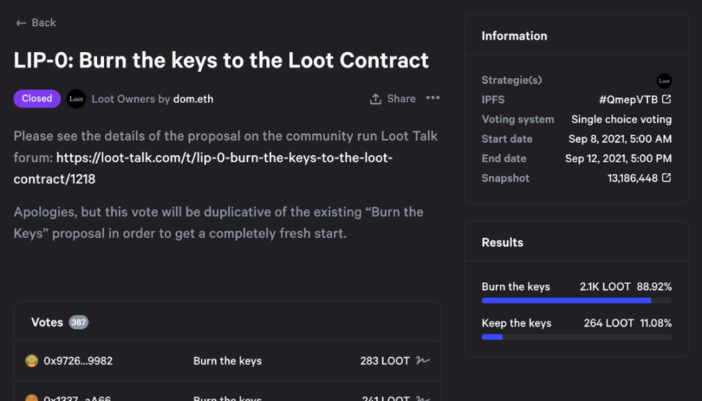
Task: Open voter address 0x9726...9982
Action: (x=78, y=361)
